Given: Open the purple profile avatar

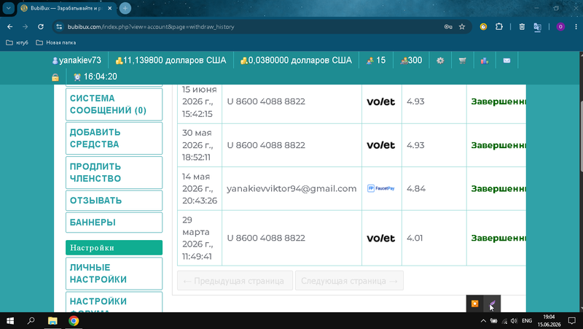Looking at the screenshot, I should coord(560,26).
